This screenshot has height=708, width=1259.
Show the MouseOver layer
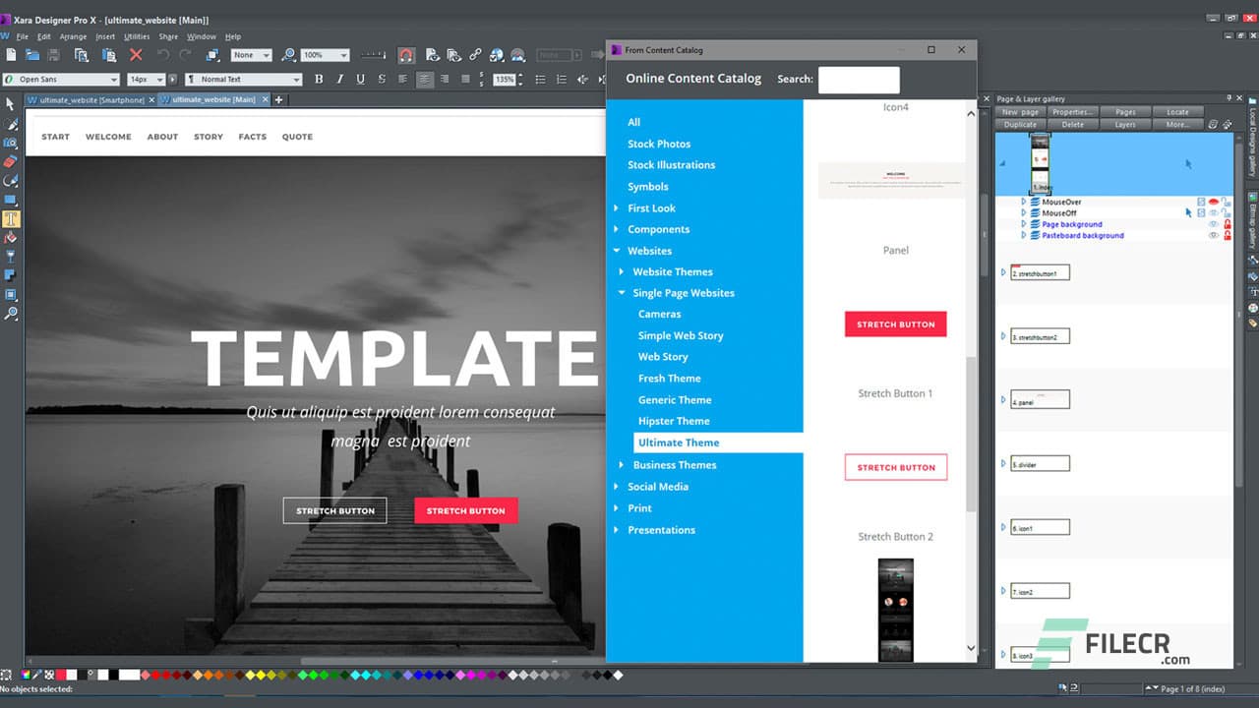[x=1214, y=202]
